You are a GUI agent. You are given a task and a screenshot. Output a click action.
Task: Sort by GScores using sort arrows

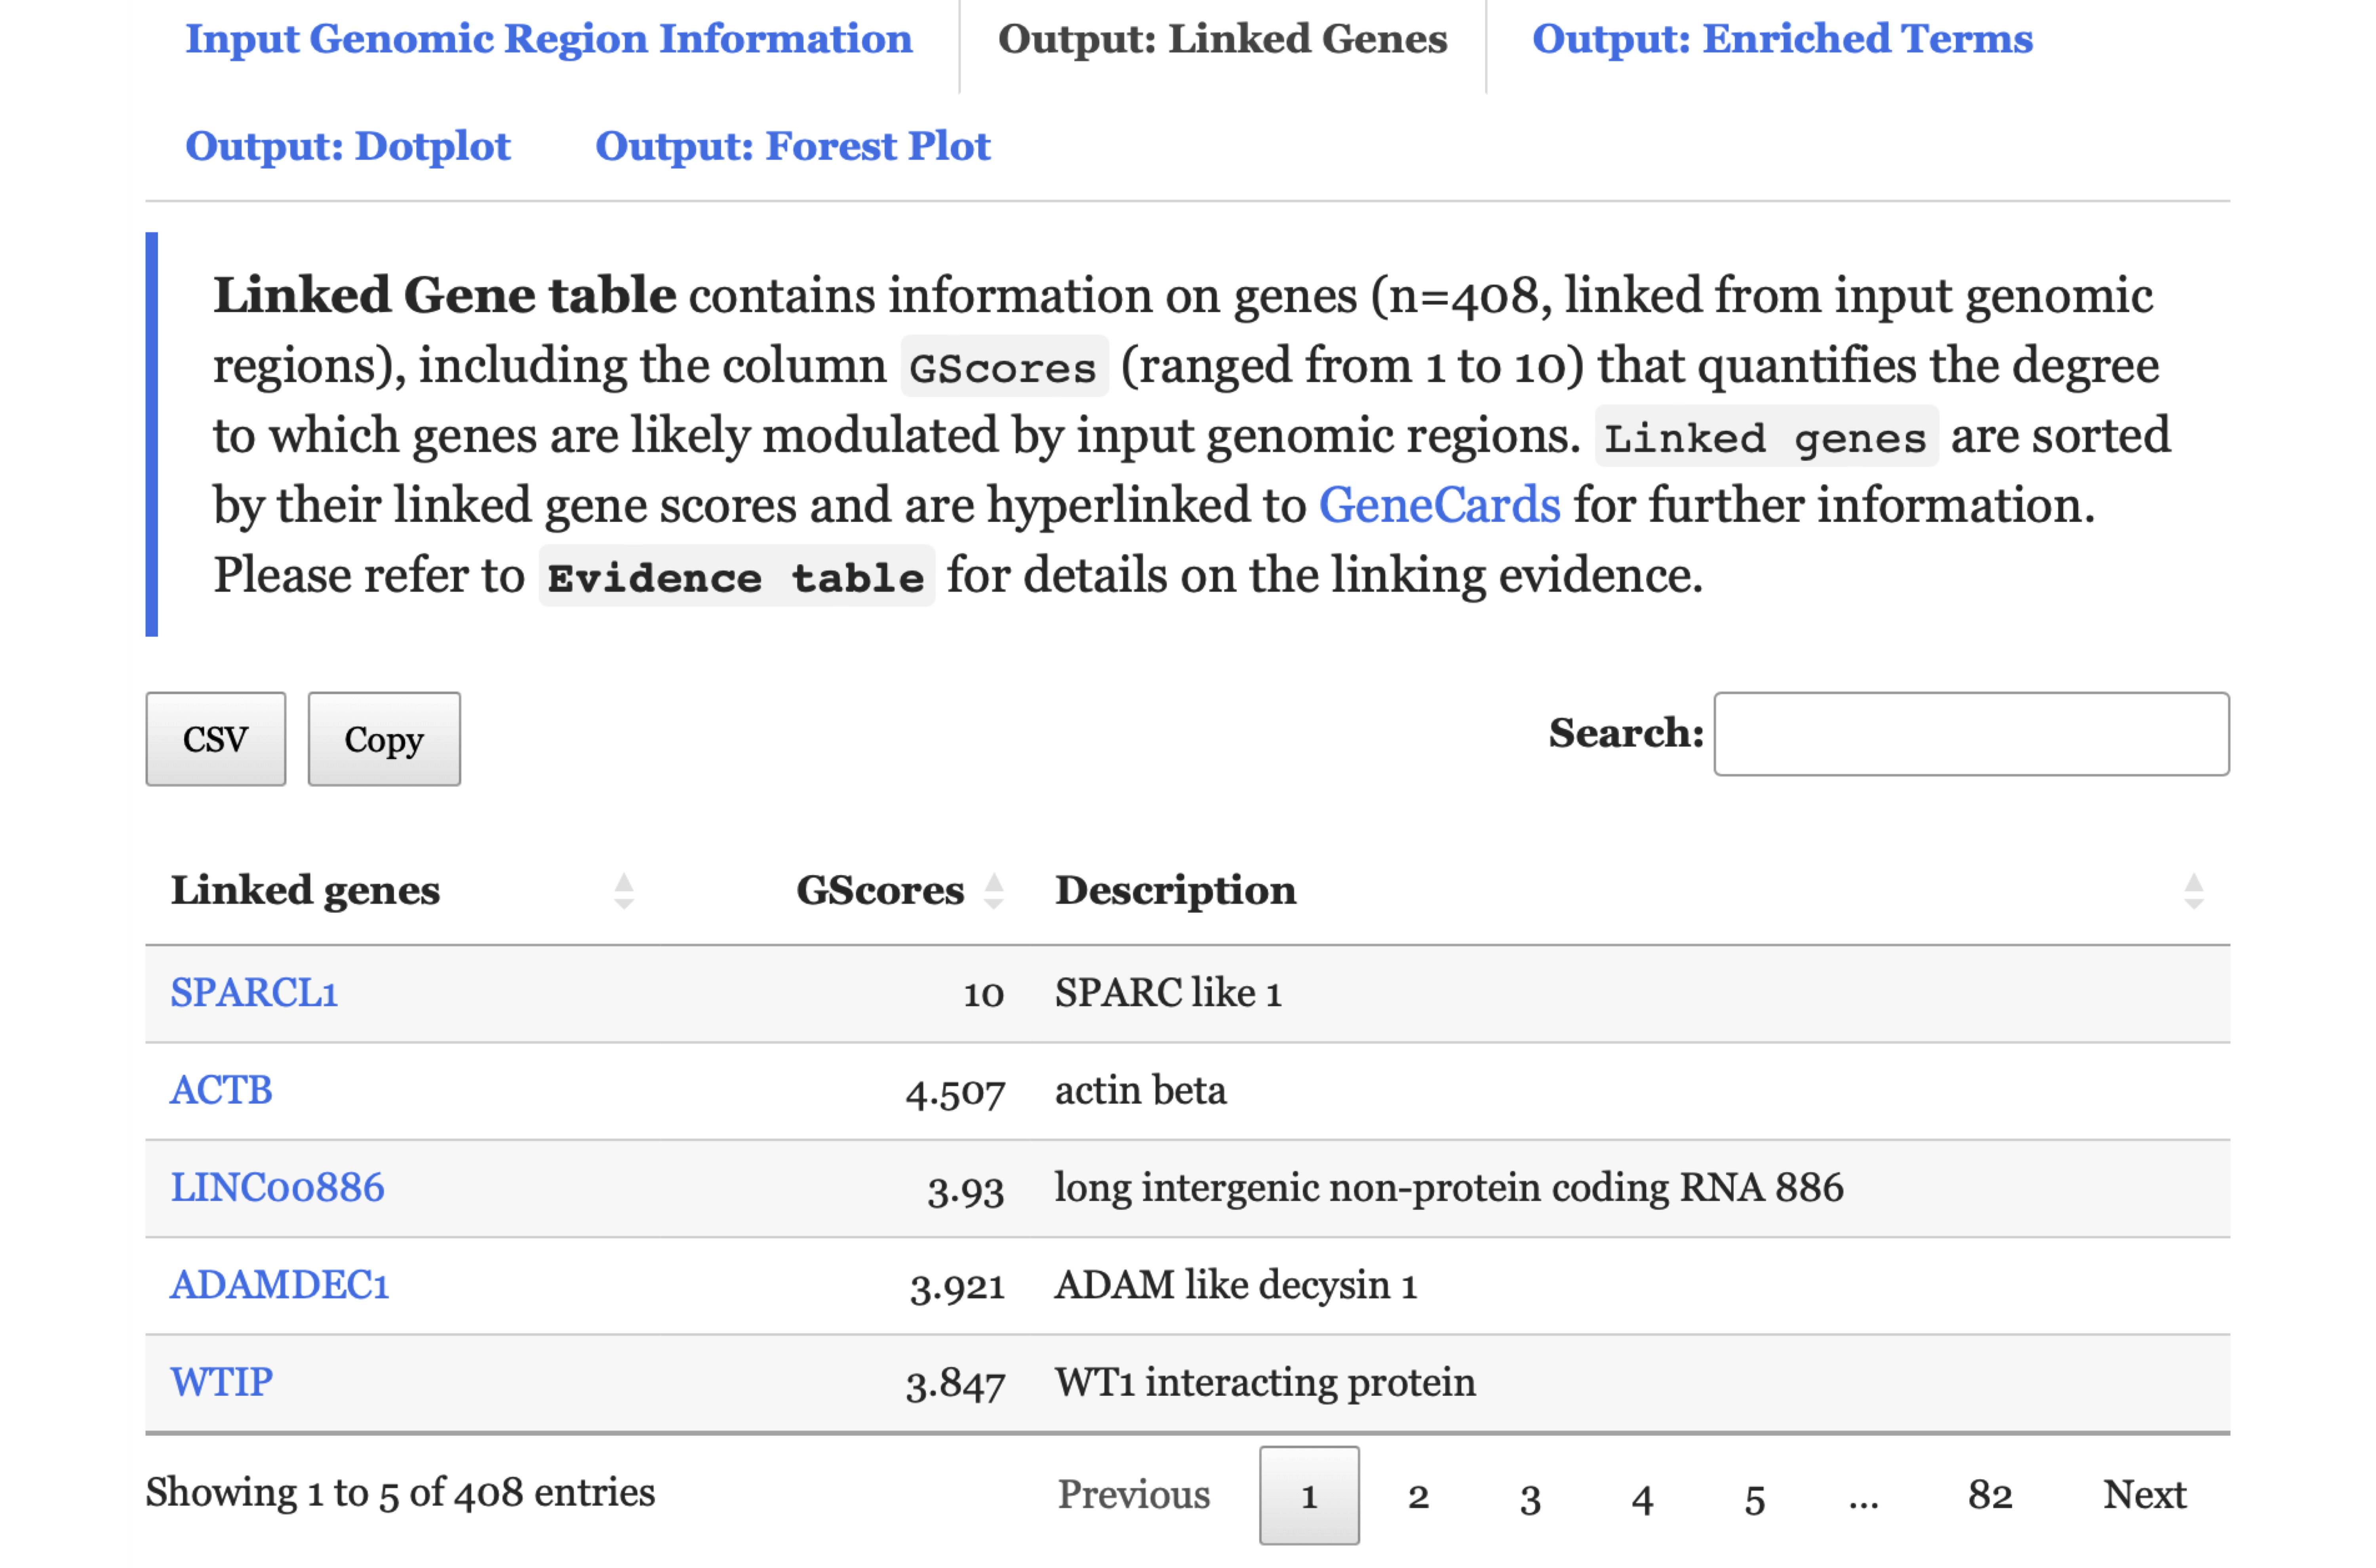pos(993,890)
